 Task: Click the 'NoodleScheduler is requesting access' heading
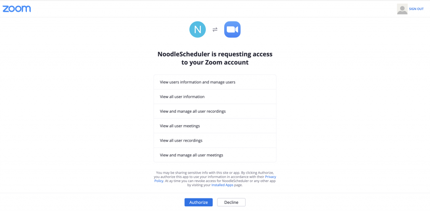pos(215,54)
